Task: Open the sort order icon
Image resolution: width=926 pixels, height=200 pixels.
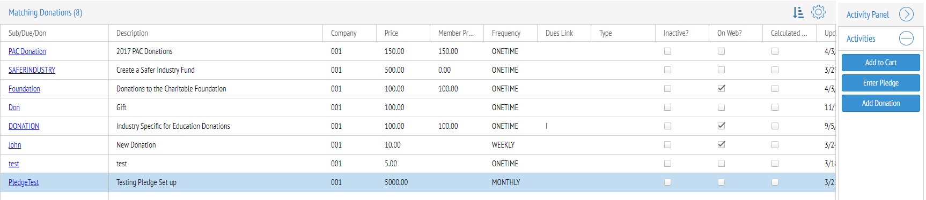Action: (798, 12)
